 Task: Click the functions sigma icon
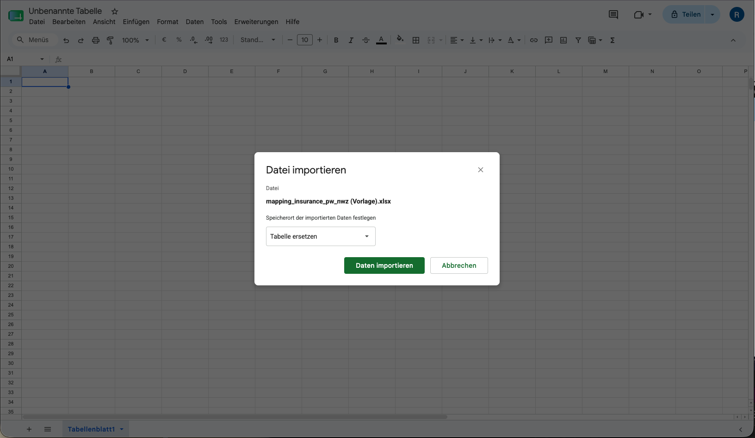(613, 40)
